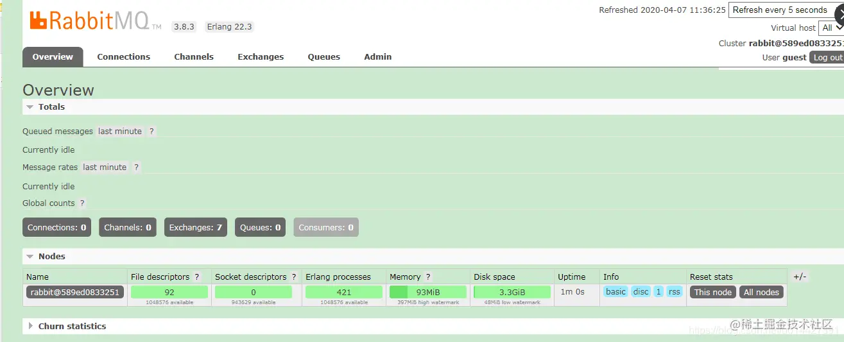Click the Erlang 22.3 version badge
The width and height of the screenshot is (844, 342).
tap(229, 27)
